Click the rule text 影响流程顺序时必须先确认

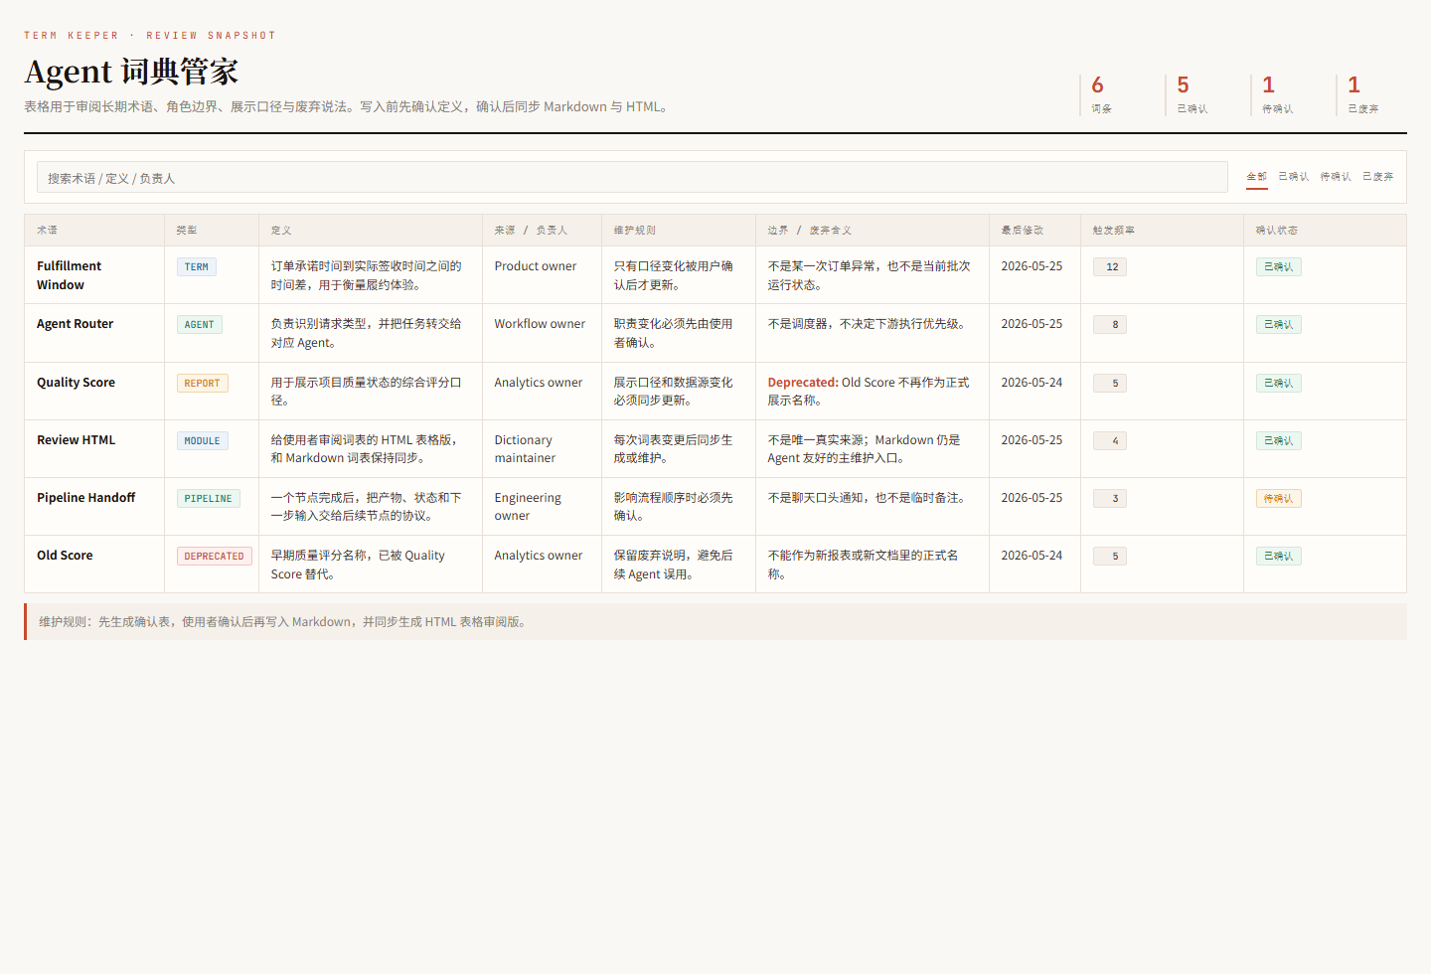pos(674,507)
